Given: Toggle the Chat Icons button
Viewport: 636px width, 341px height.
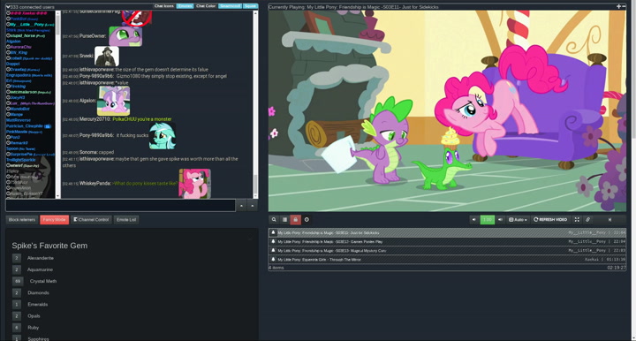Looking at the screenshot, I should 164,6.
